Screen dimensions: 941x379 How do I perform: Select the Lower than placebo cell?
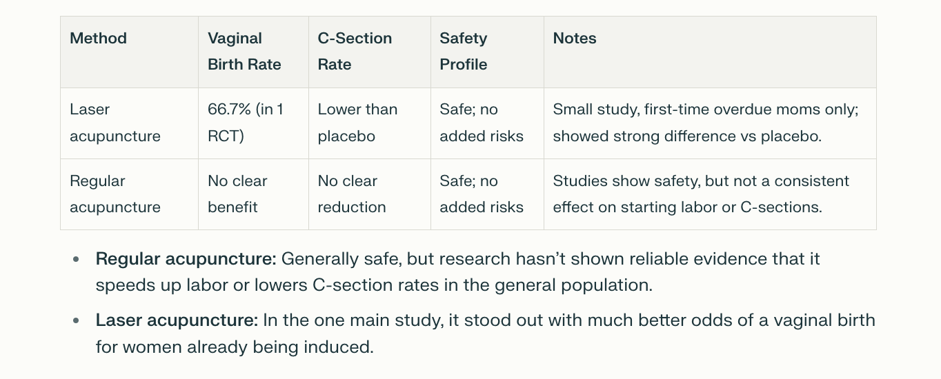(x=357, y=123)
